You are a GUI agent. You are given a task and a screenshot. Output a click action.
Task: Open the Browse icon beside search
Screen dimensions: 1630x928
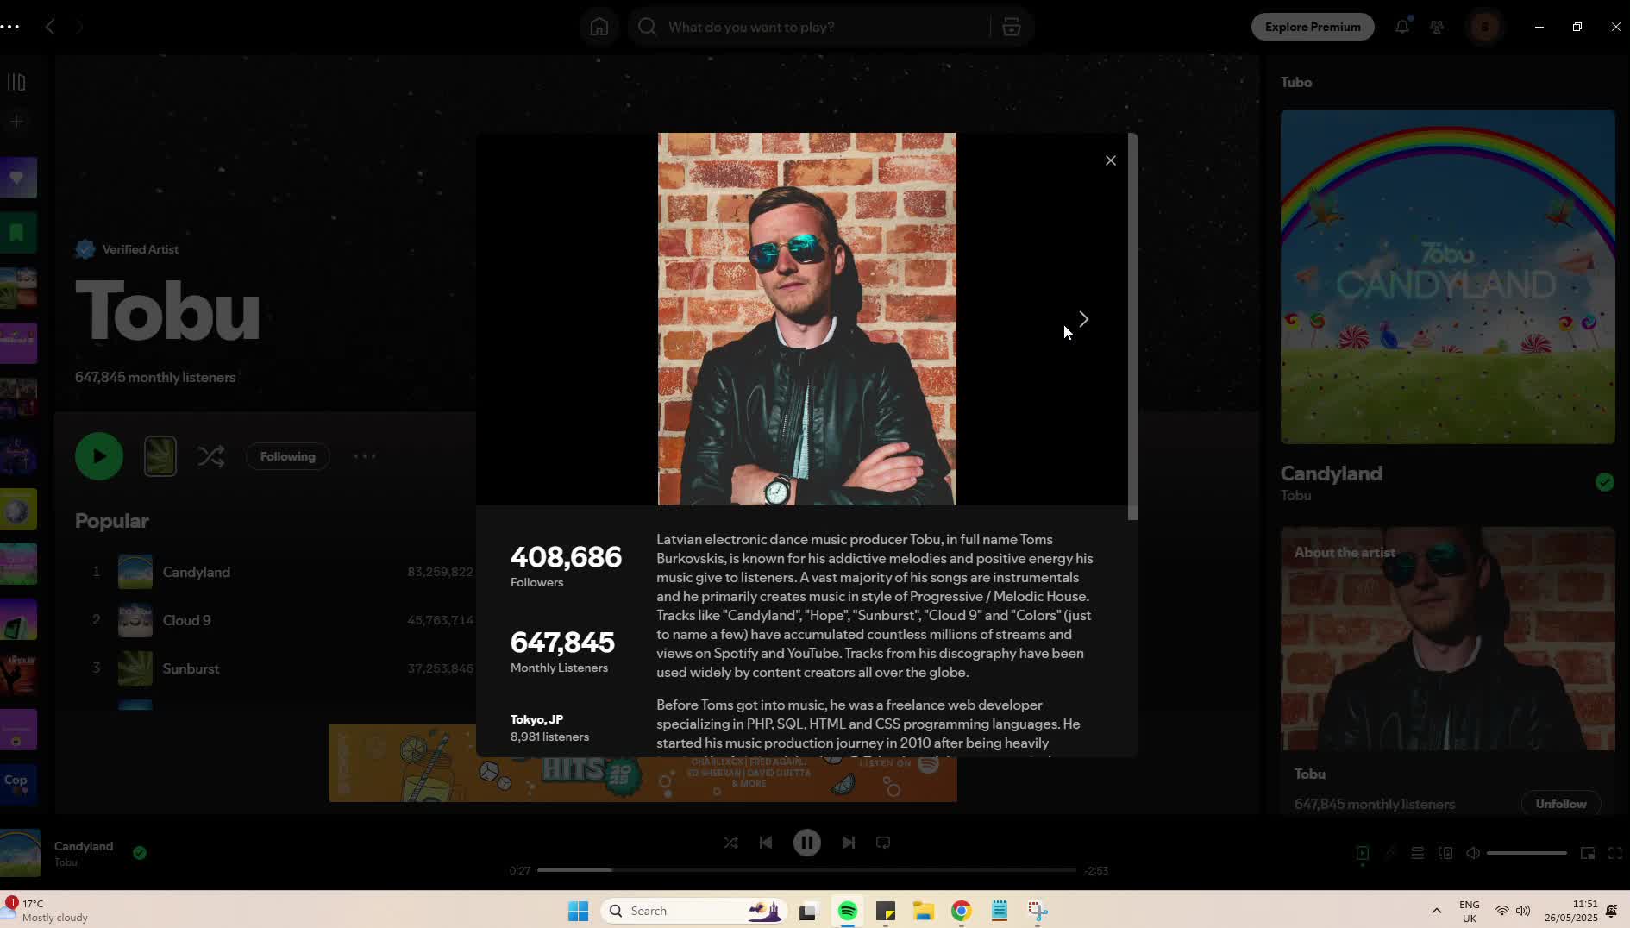(x=1011, y=28)
